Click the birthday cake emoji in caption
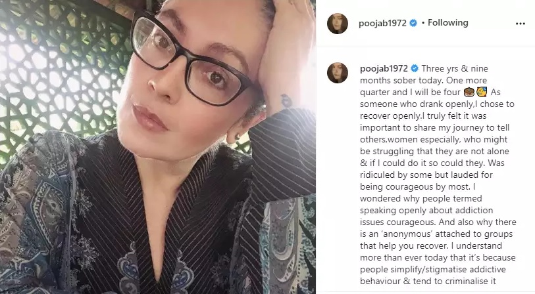535x294 pixels. 469,92
